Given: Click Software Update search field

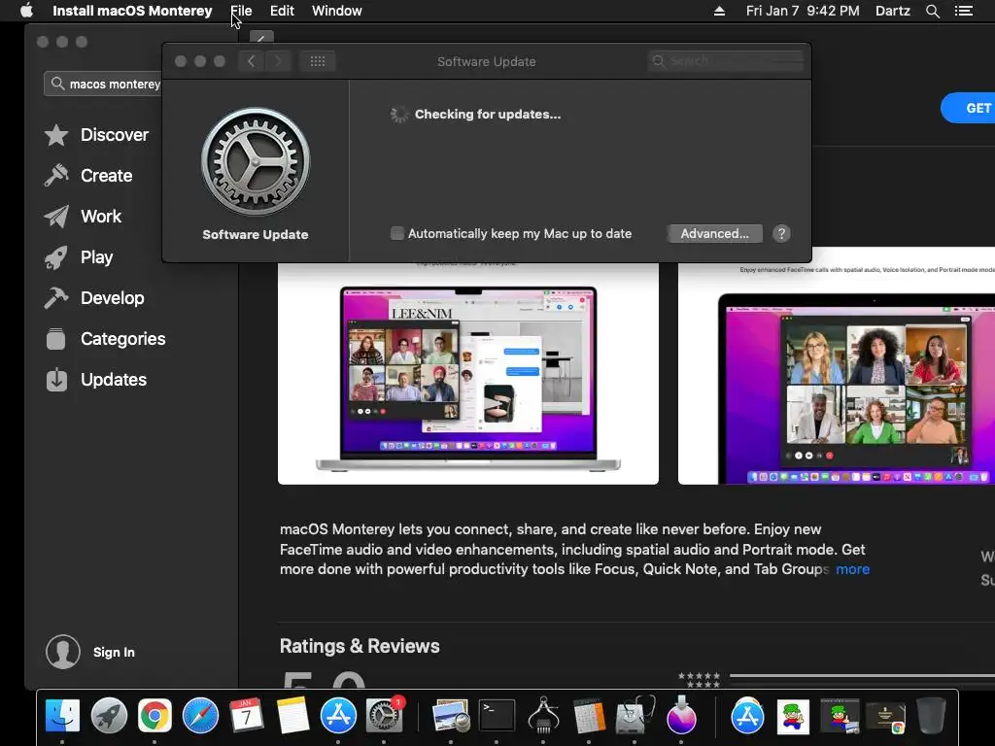Looking at the screenshot, I should click(726, 61).
